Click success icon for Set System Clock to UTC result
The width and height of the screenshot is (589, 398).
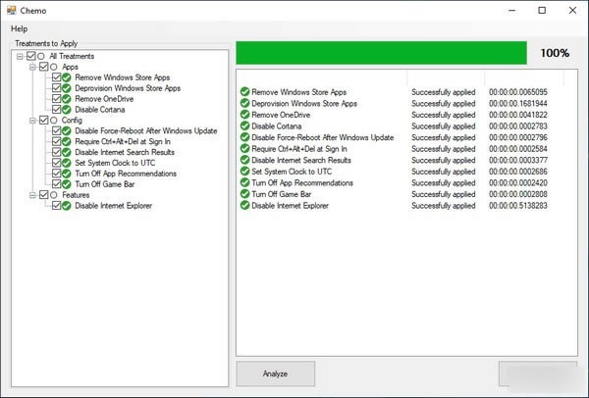(x=244, y=172)
